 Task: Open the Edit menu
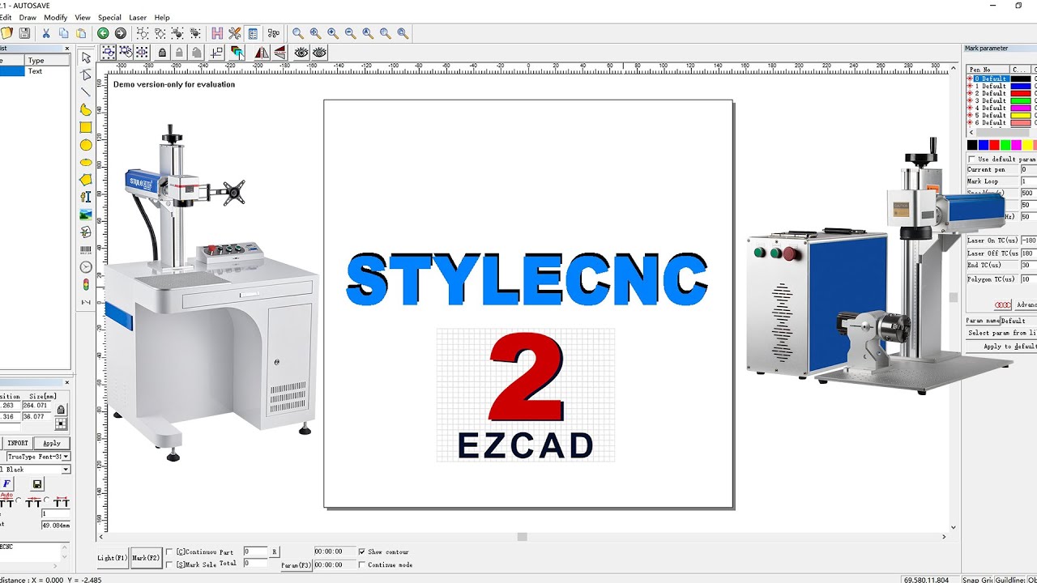tap(5, 17)
